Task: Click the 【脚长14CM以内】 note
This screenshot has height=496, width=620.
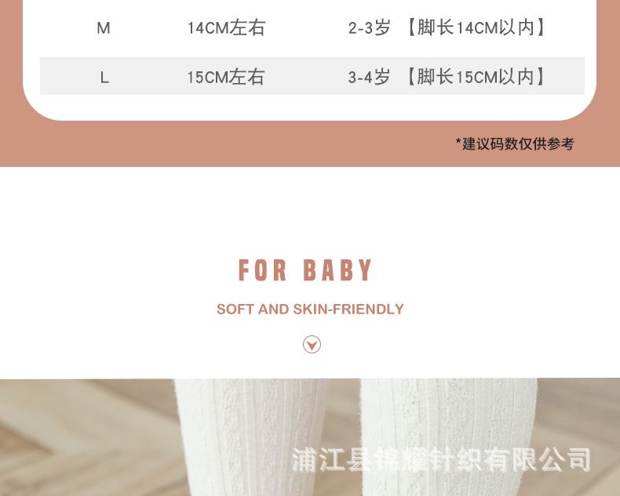Action: click(x=476, y=28)
